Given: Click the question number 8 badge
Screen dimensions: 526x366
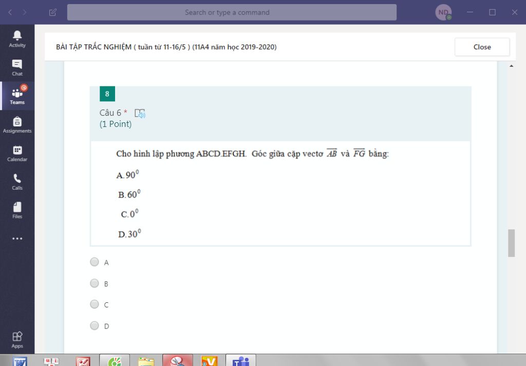Looking at the screenshot, I should 107,94.
